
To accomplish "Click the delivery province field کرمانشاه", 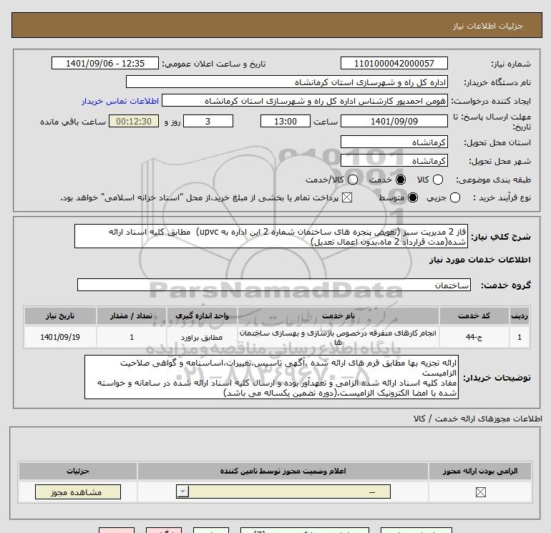I will (394, 142).
